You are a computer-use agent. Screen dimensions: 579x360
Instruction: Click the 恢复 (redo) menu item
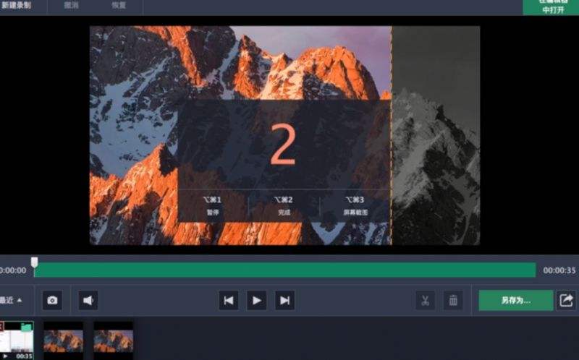coord(119,6)
